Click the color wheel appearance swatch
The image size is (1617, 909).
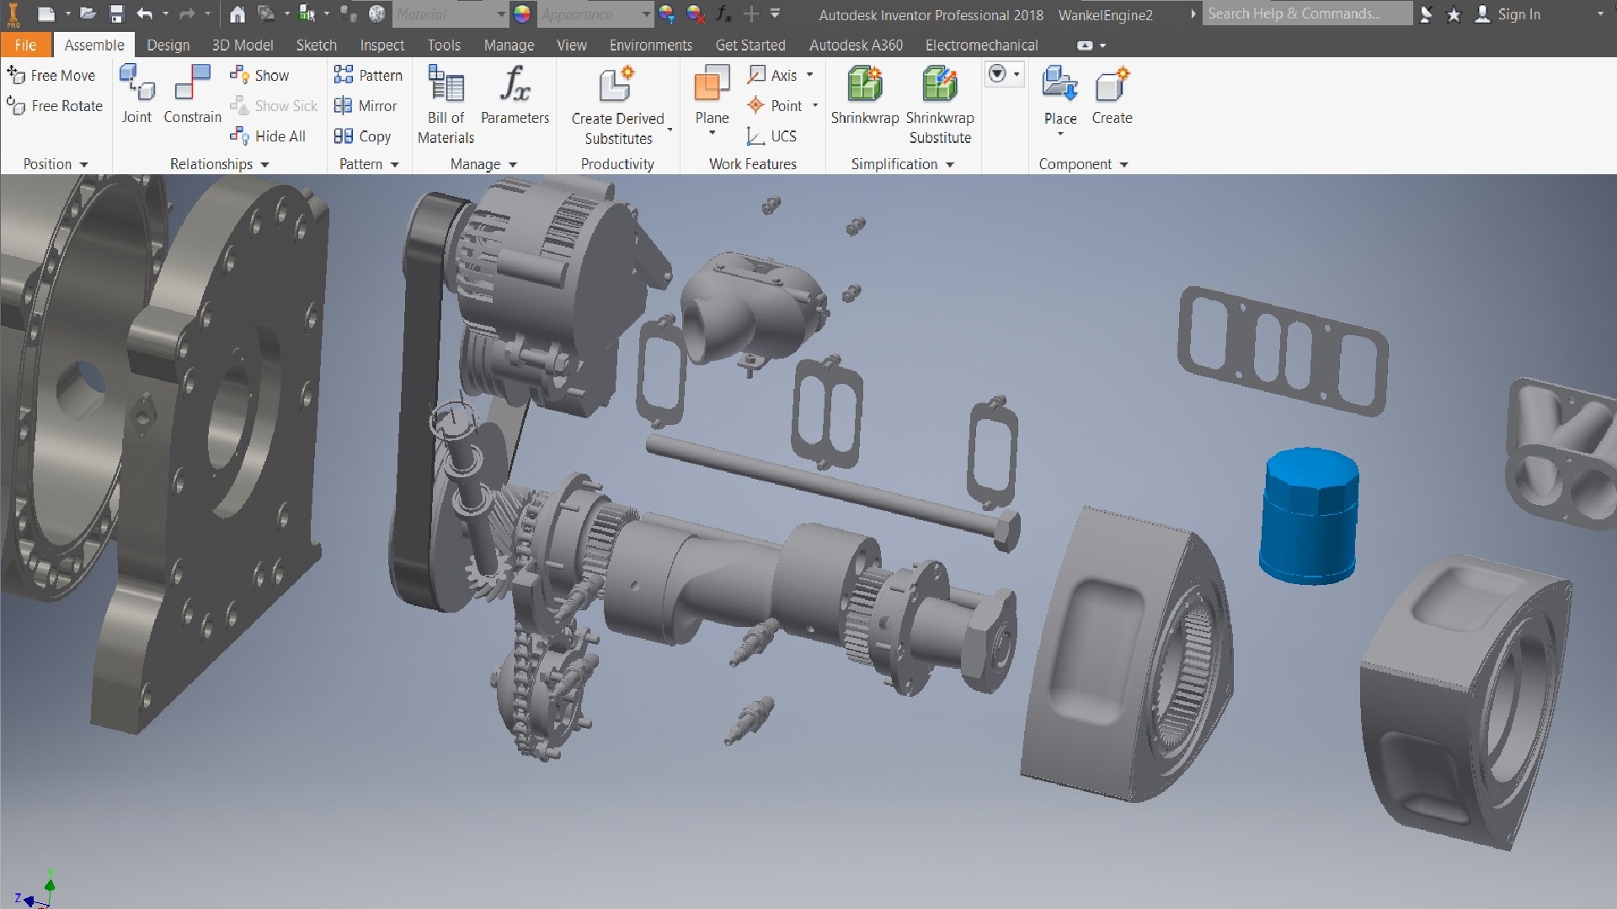[522, 13]
